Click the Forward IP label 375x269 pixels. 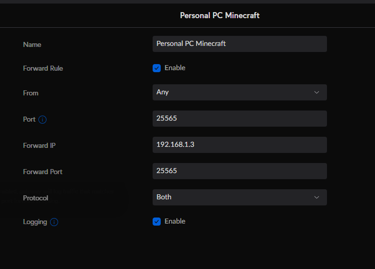39,146
